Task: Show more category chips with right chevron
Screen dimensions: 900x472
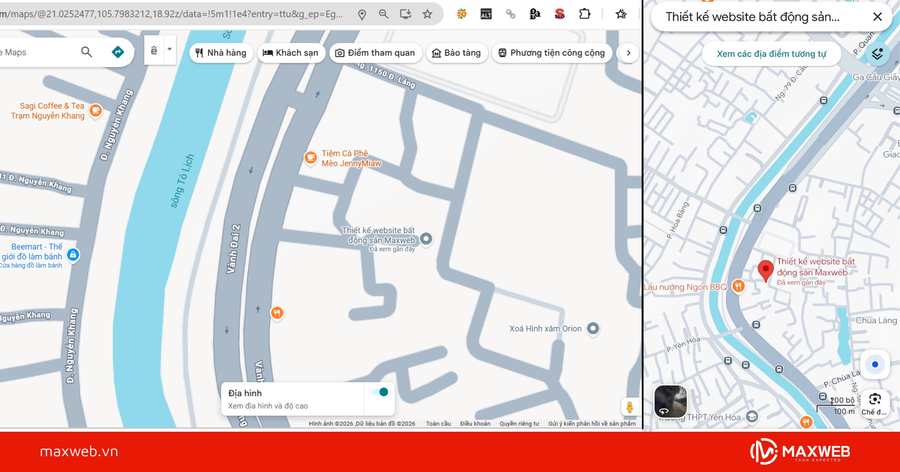Action: click(628, 53)
